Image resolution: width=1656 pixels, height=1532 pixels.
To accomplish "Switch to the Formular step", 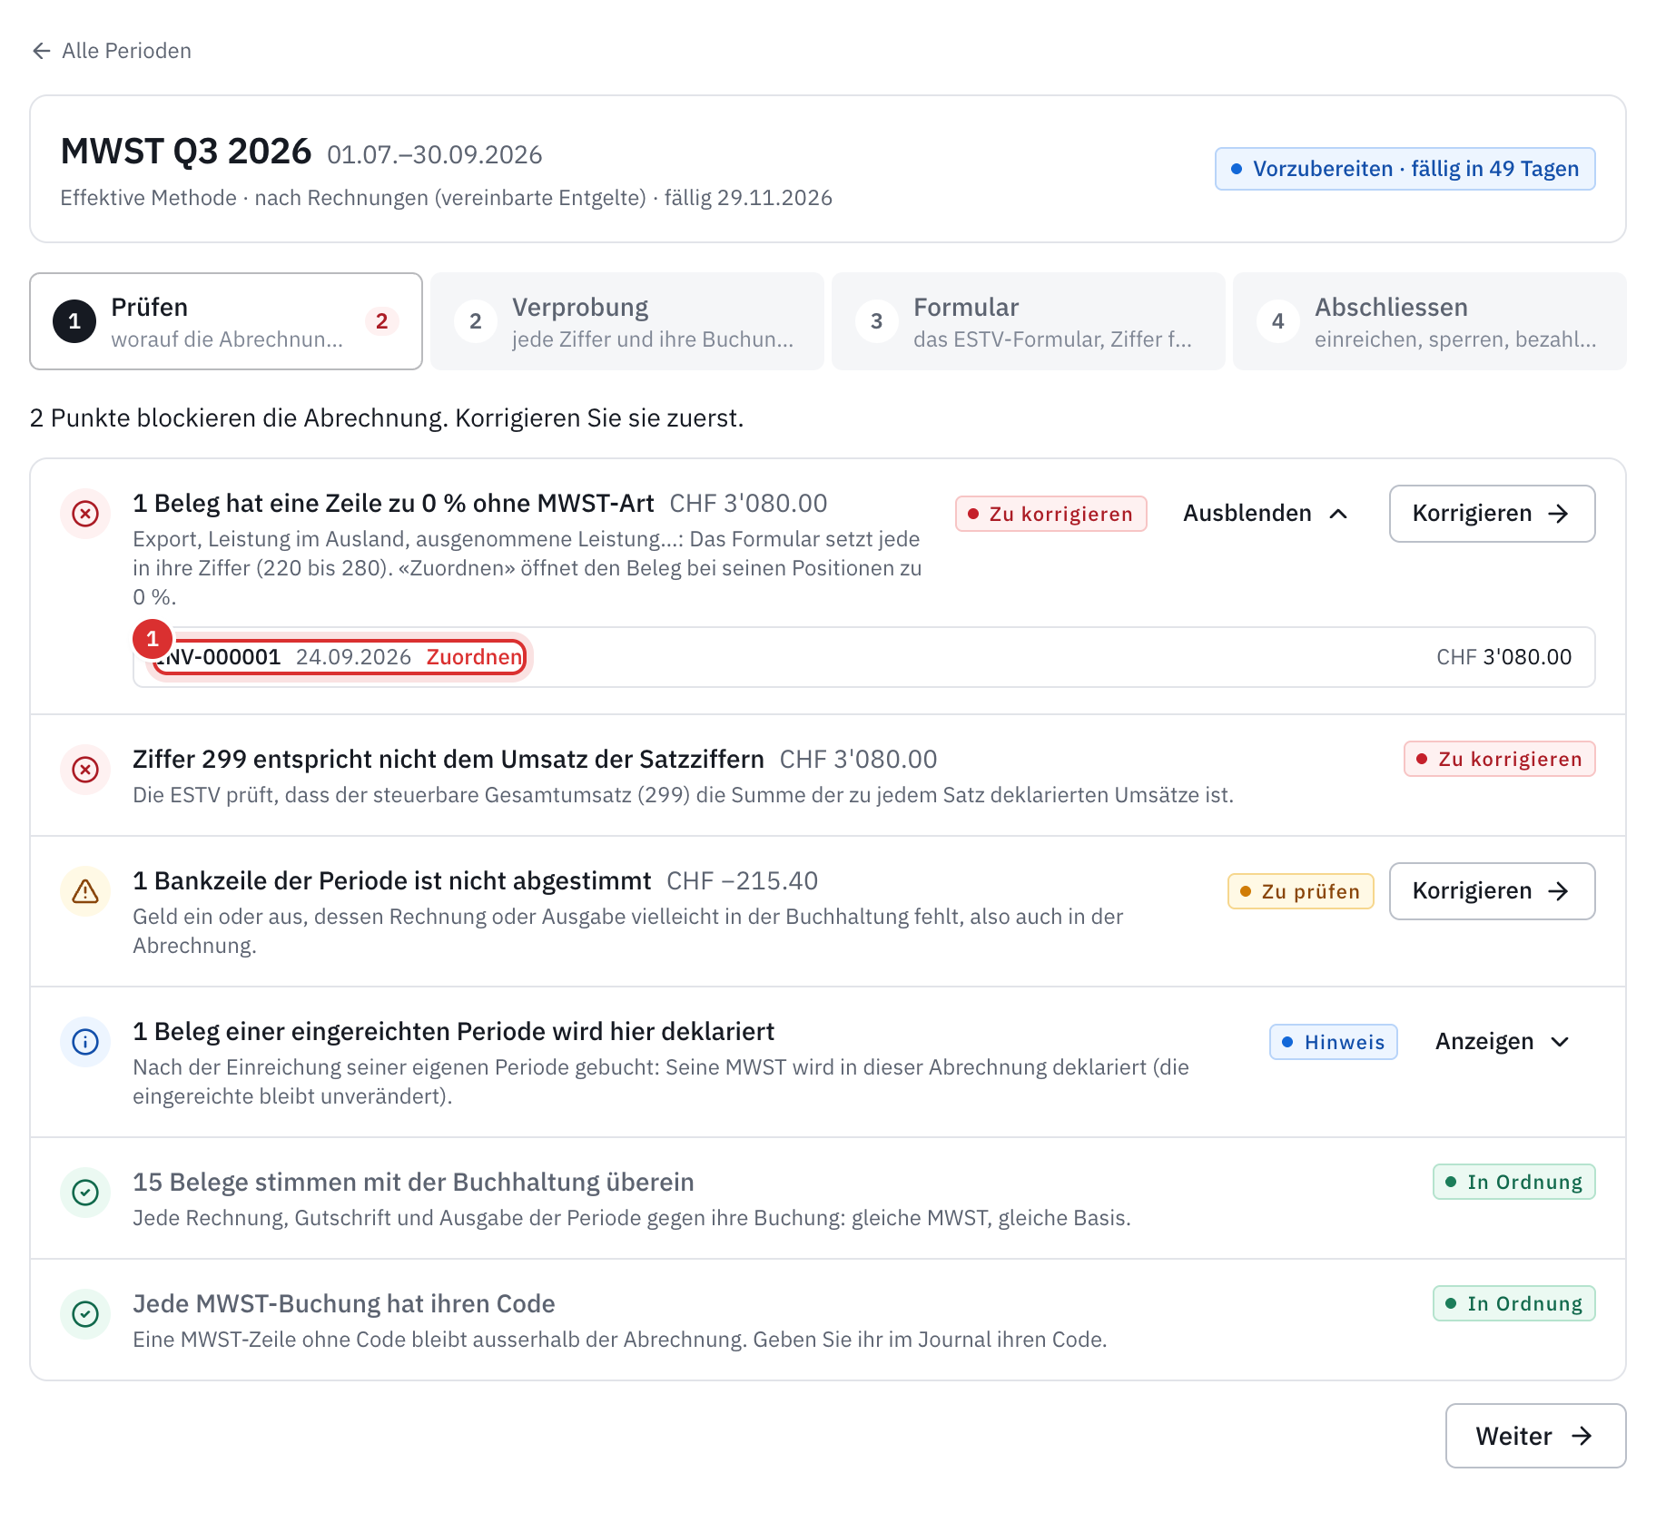I will coord(1029,321).
